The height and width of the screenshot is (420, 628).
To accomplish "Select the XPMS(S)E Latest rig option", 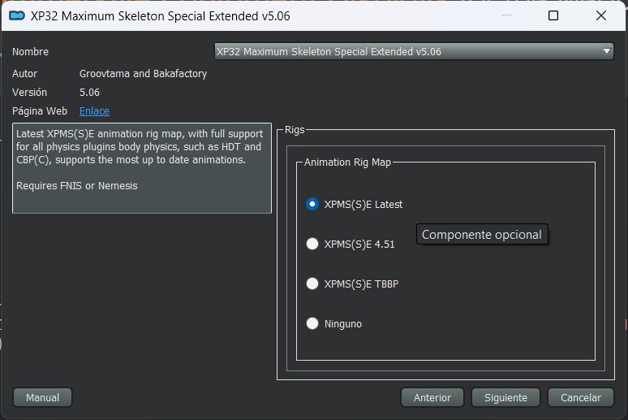I will point(312,205).
